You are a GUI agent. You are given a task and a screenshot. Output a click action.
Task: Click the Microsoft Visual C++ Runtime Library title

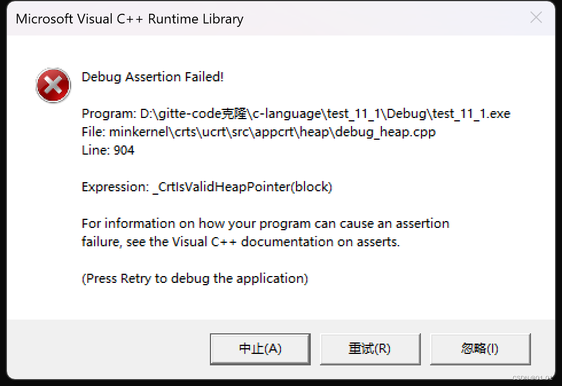[130, 19]
